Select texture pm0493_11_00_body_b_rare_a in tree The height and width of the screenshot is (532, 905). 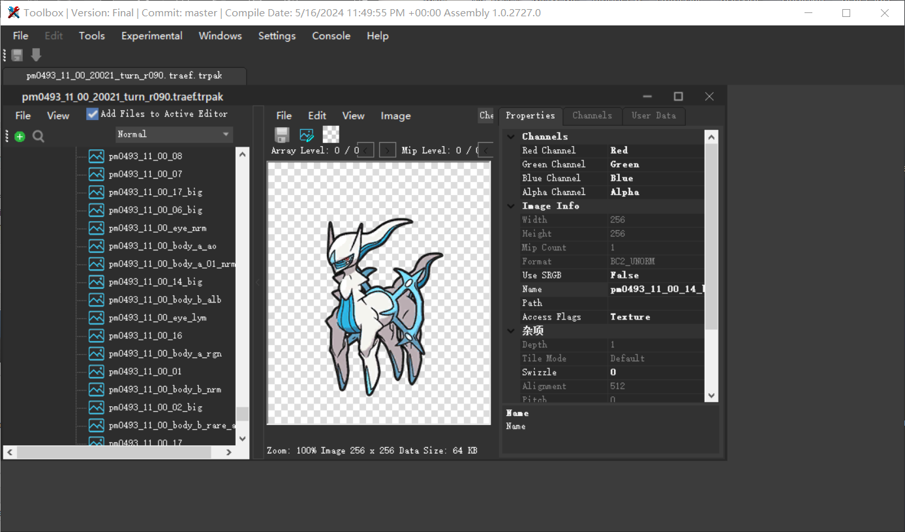click(x=172, y=425)
